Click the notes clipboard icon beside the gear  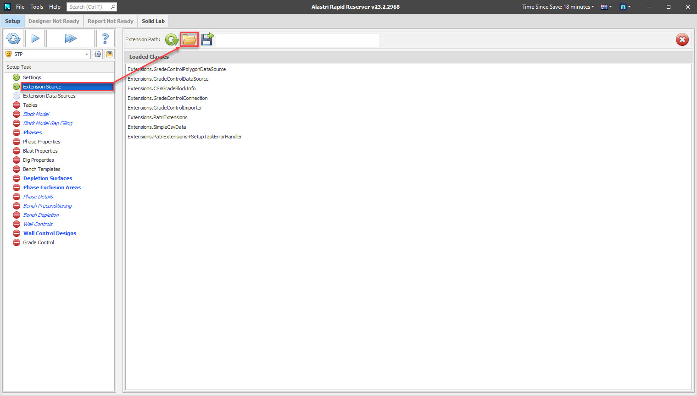coord(110,54)
